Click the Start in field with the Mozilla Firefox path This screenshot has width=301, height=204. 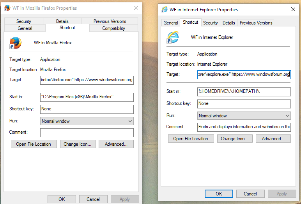(x=87, y=97)
